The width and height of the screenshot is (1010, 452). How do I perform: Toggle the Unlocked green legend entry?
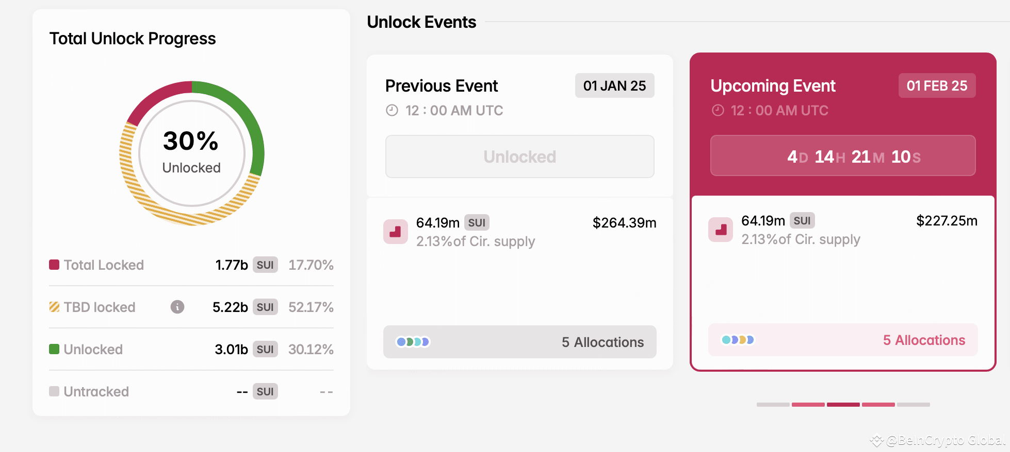pyautogui.click(x=55, y=349)
